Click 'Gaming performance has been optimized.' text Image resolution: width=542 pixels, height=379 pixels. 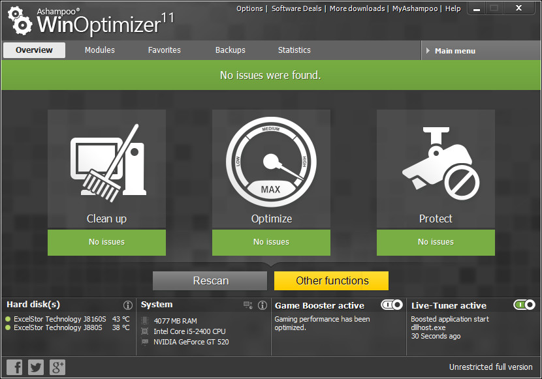[x=322, y=323]
